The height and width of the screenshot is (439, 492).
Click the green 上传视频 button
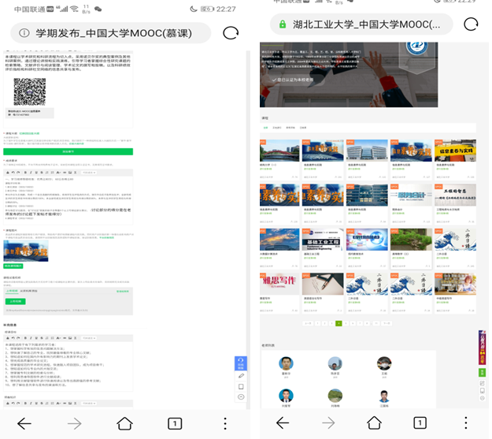pos(16,301)
